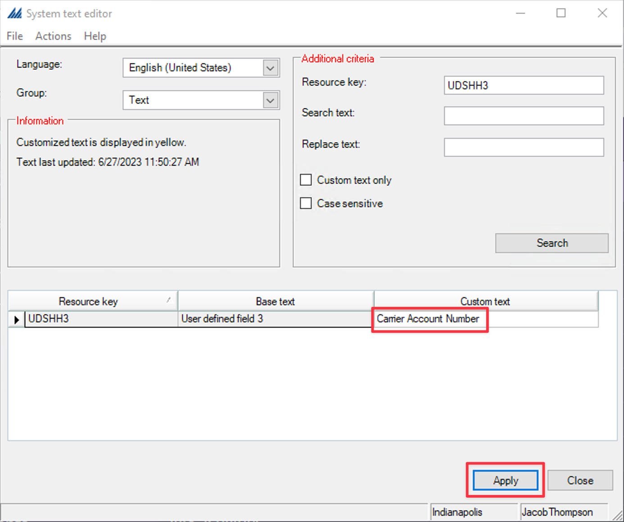This screenshot has height=522, width=624.
Task: Click the Search button
Action: (x=552, y=243)
